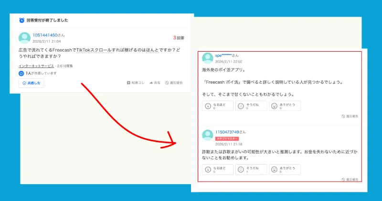Image resolution: width=382 pixels, height=201 pixels.
Task: Report 1150473749's answer via 違反報告
Action: pos(350,179)
